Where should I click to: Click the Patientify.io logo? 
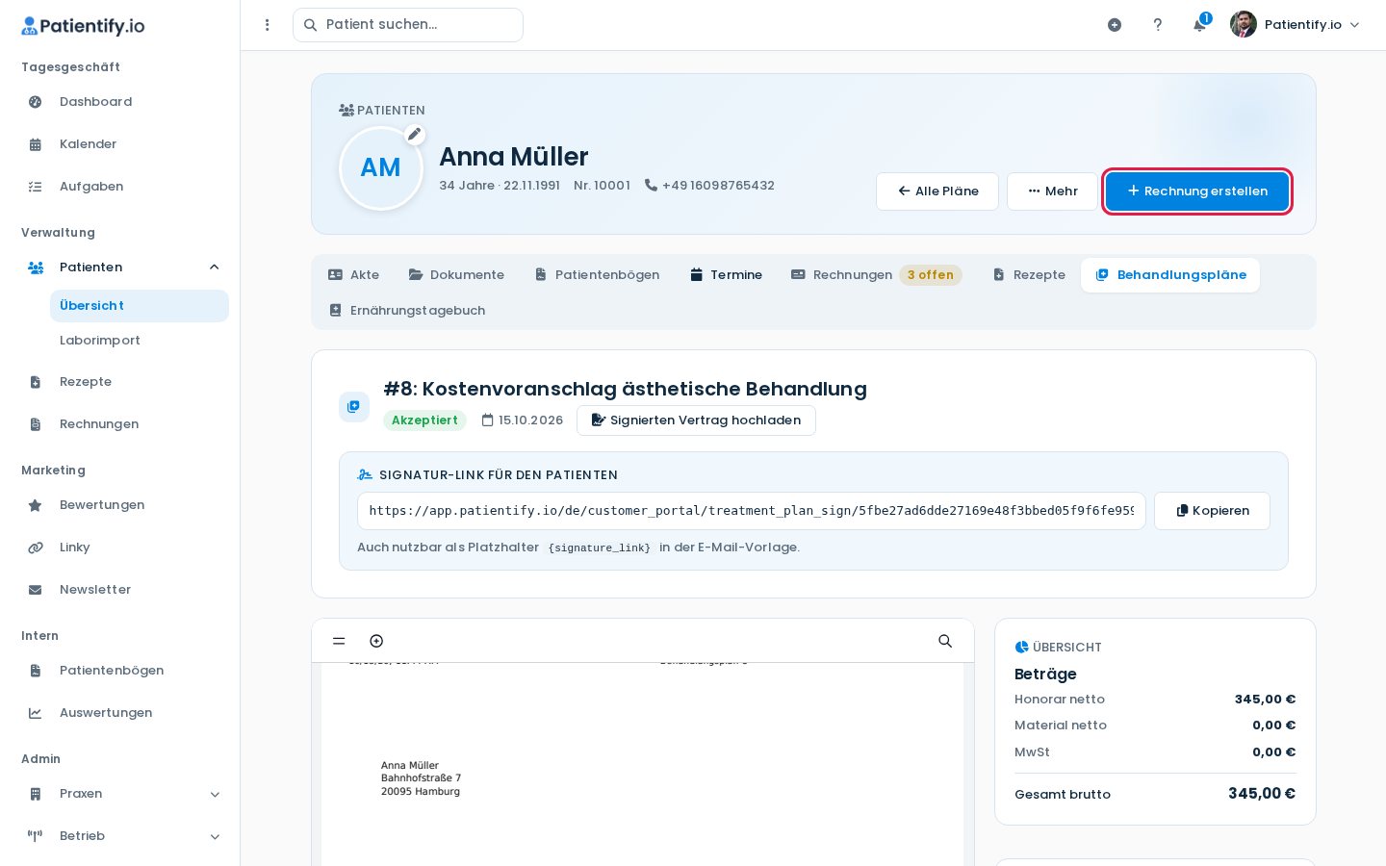point(83,26)
